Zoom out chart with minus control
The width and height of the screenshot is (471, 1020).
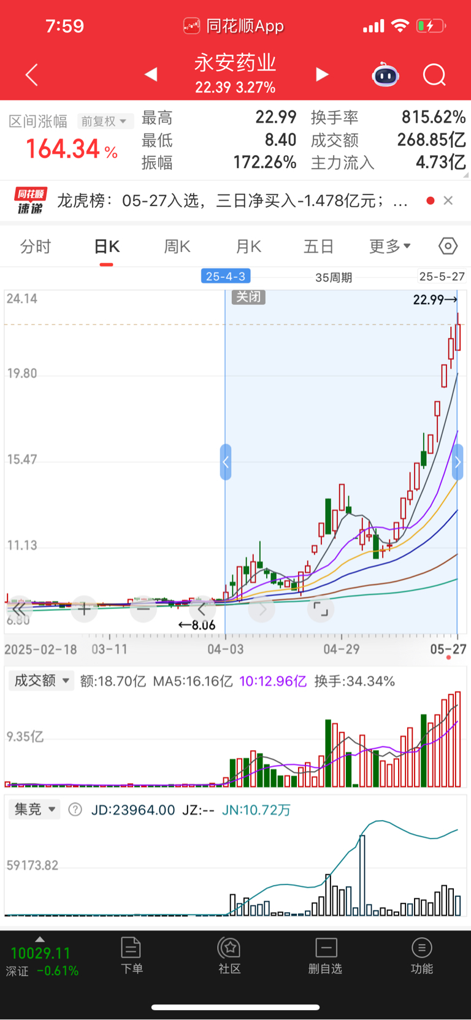[143, 609]
